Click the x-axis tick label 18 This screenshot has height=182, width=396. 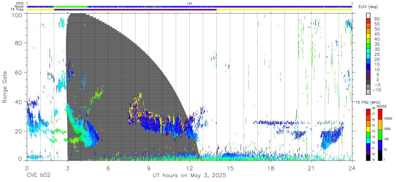pos(271,168)
